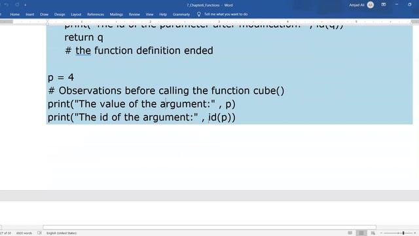The width and height of the screenshot is (419, 236).
Task: Go to the Mailings tab
Action: 117,14
